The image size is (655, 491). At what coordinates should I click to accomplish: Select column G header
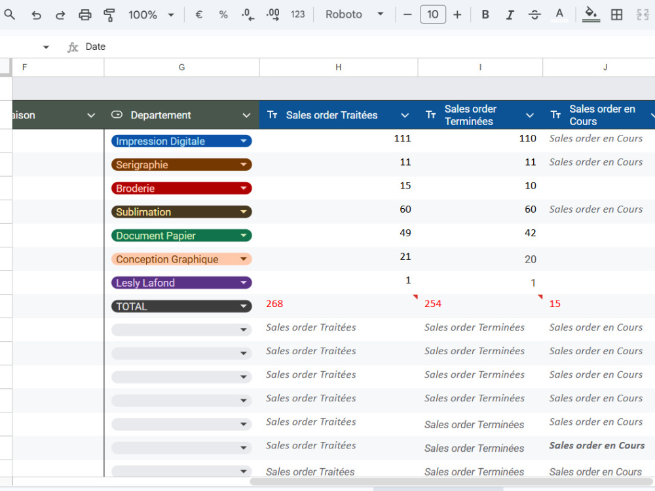click(x=181, y=67)
